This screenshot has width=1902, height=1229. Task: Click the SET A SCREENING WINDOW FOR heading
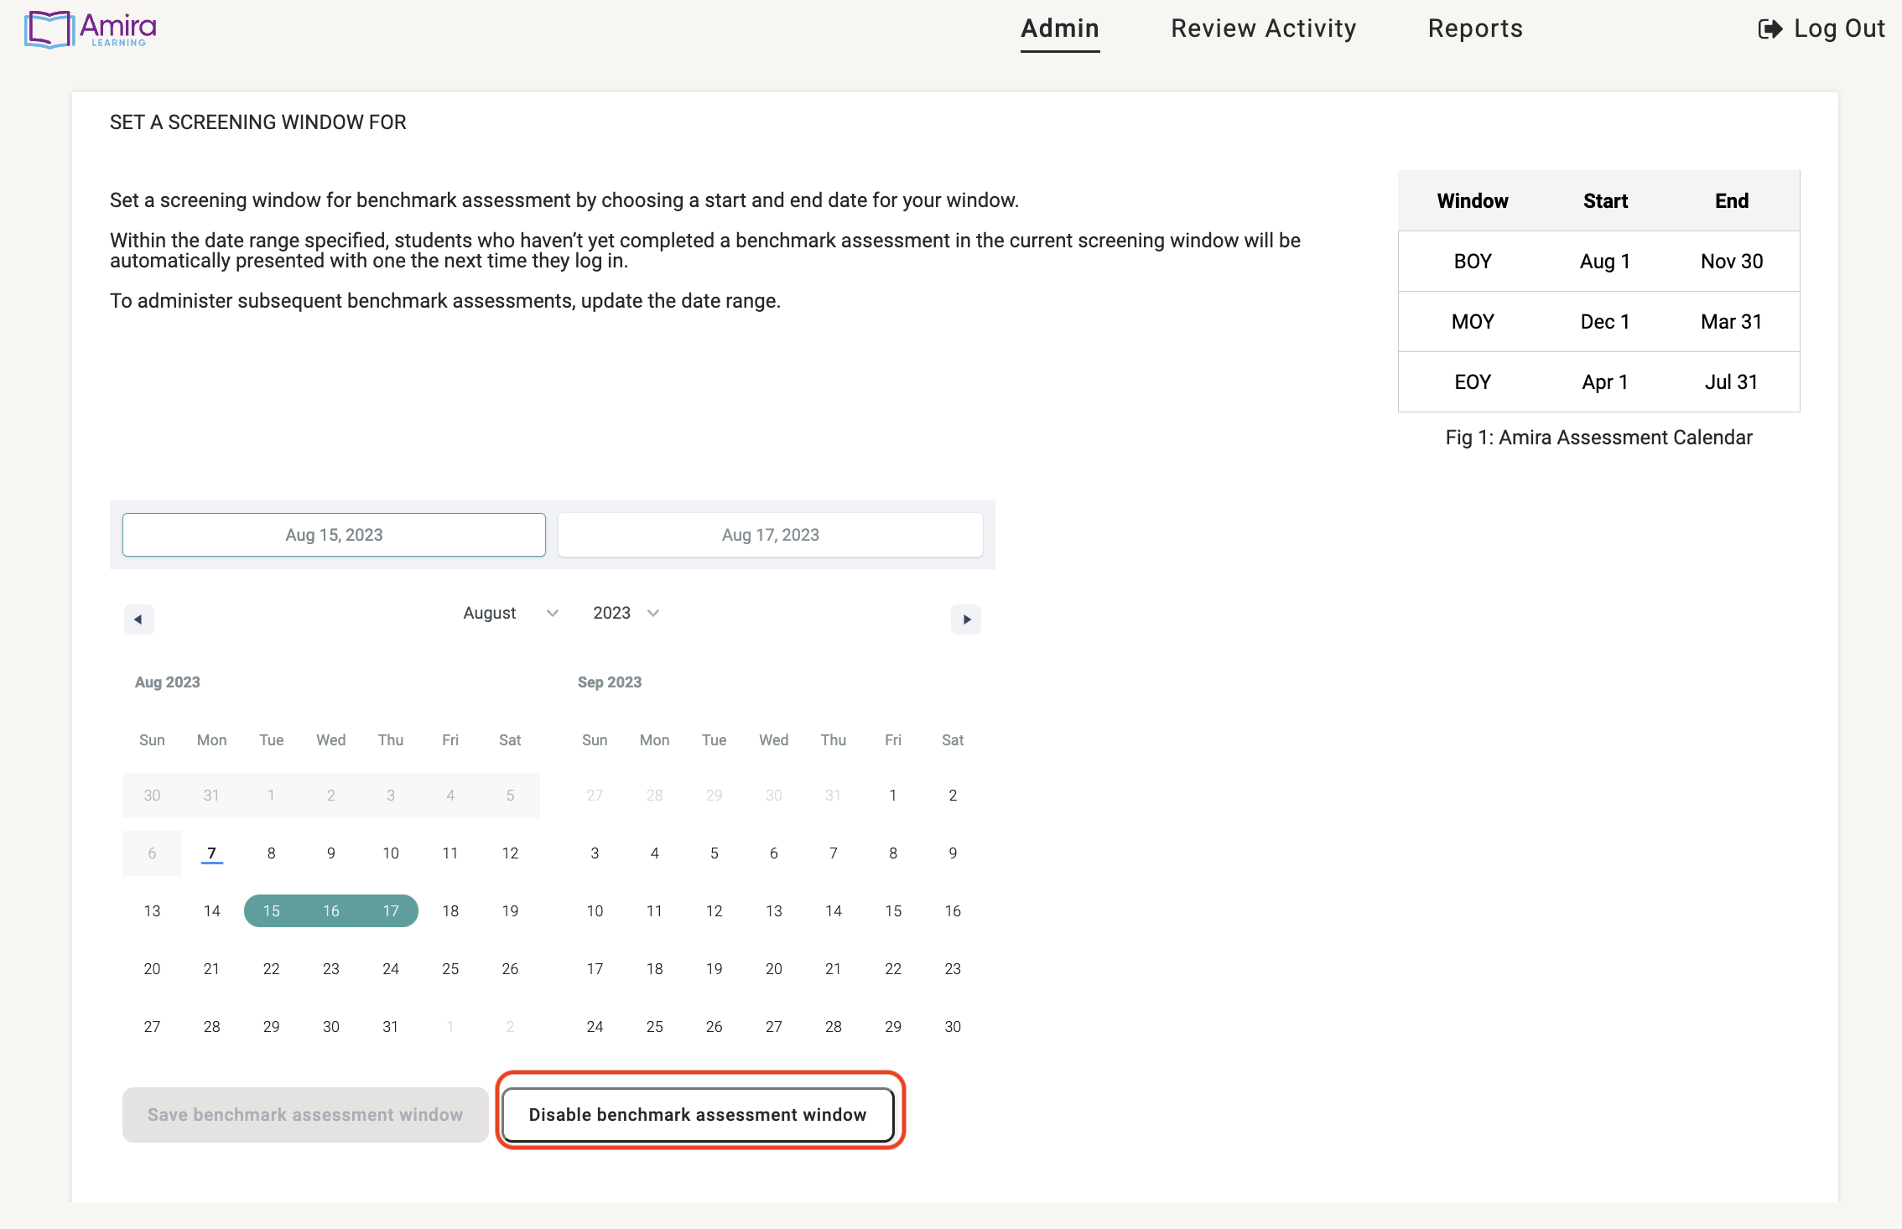click(x=258, y=122)
